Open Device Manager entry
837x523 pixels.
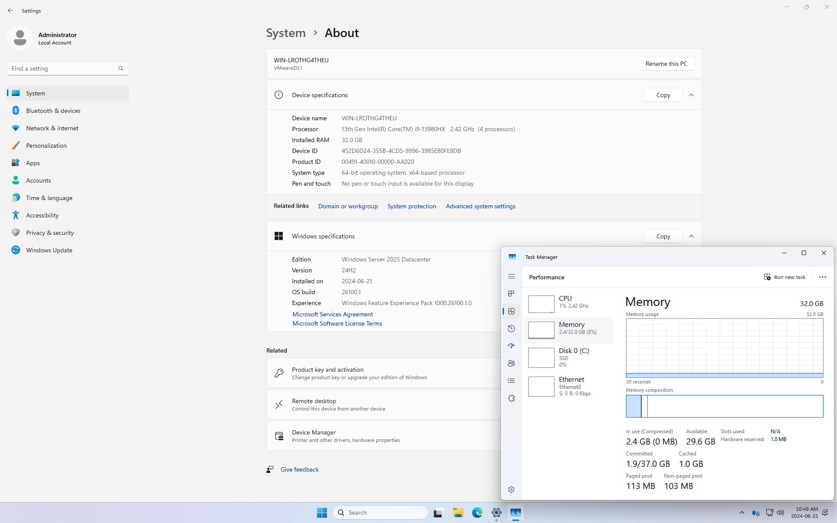pyautogui.click(x=384, y=436)
